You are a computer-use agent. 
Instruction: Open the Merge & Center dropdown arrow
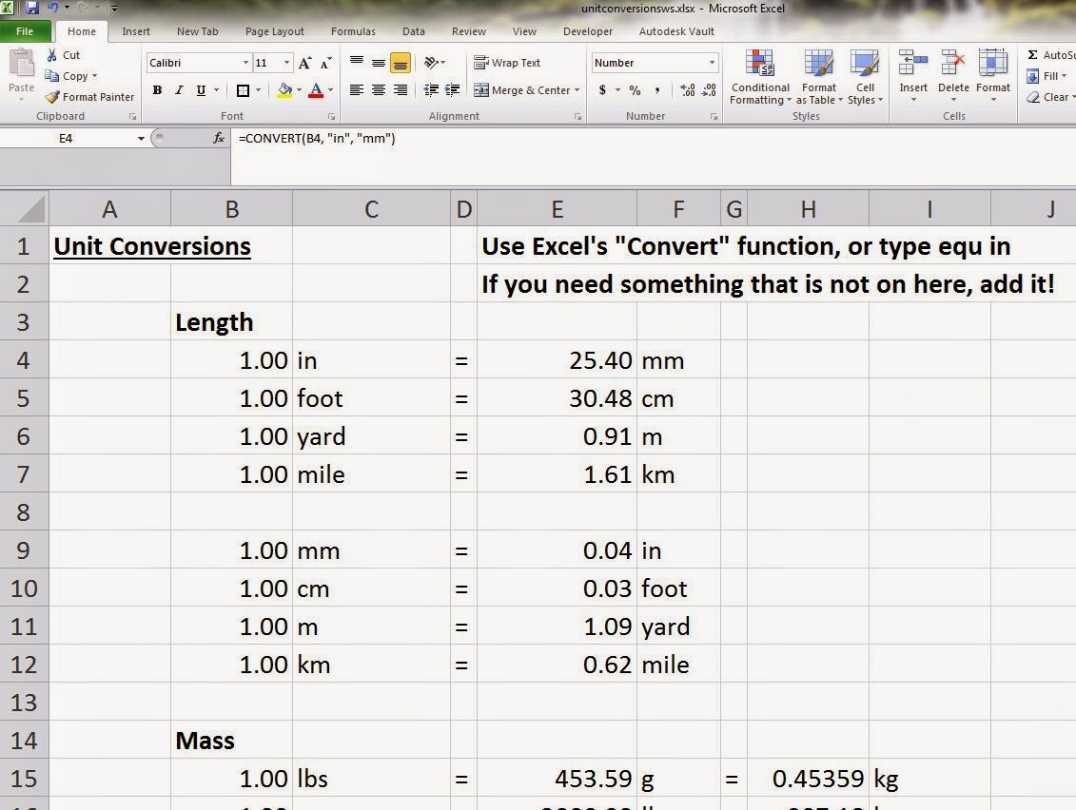(577, 90)
